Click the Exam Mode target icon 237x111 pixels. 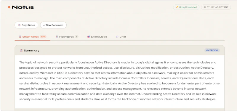(89, 37)
